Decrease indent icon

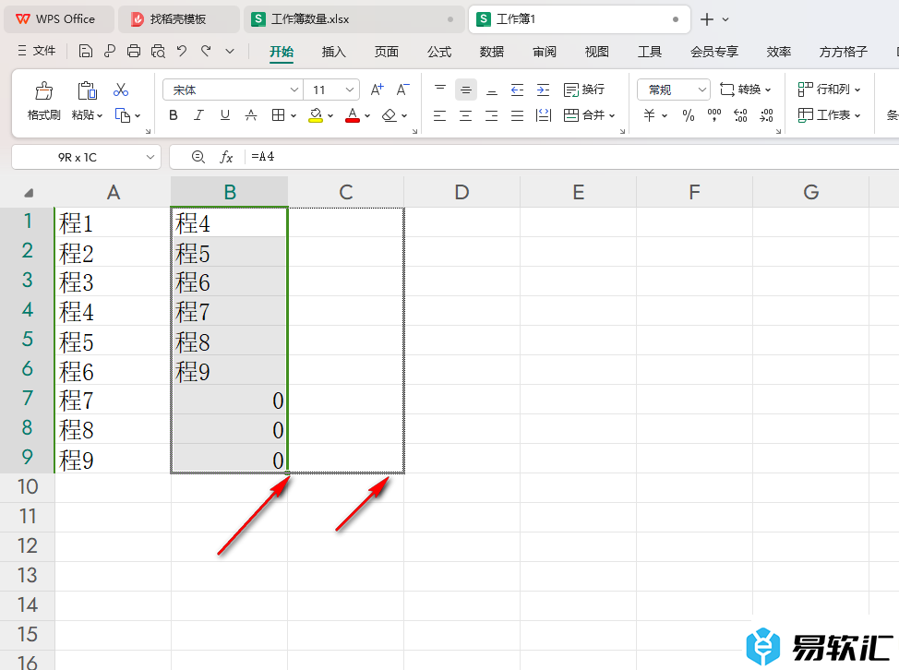coord(517,90)
